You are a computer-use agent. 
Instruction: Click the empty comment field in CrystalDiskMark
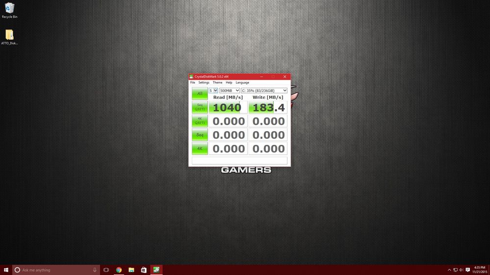(x=239, y=160)
